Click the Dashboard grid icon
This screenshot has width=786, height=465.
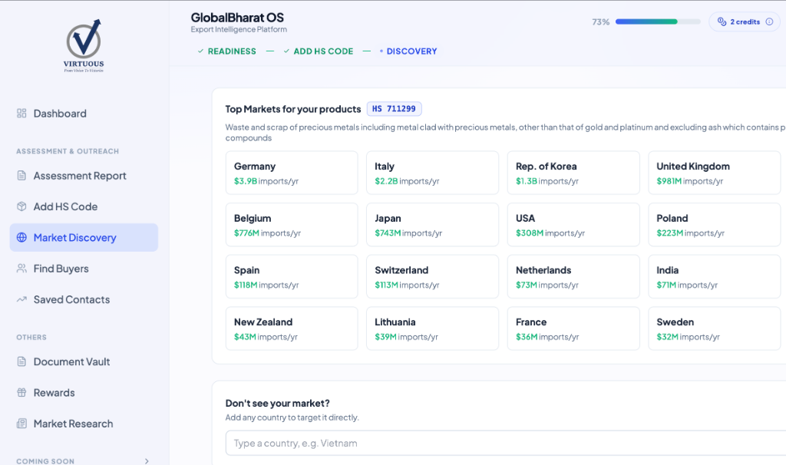pos(21,114)
